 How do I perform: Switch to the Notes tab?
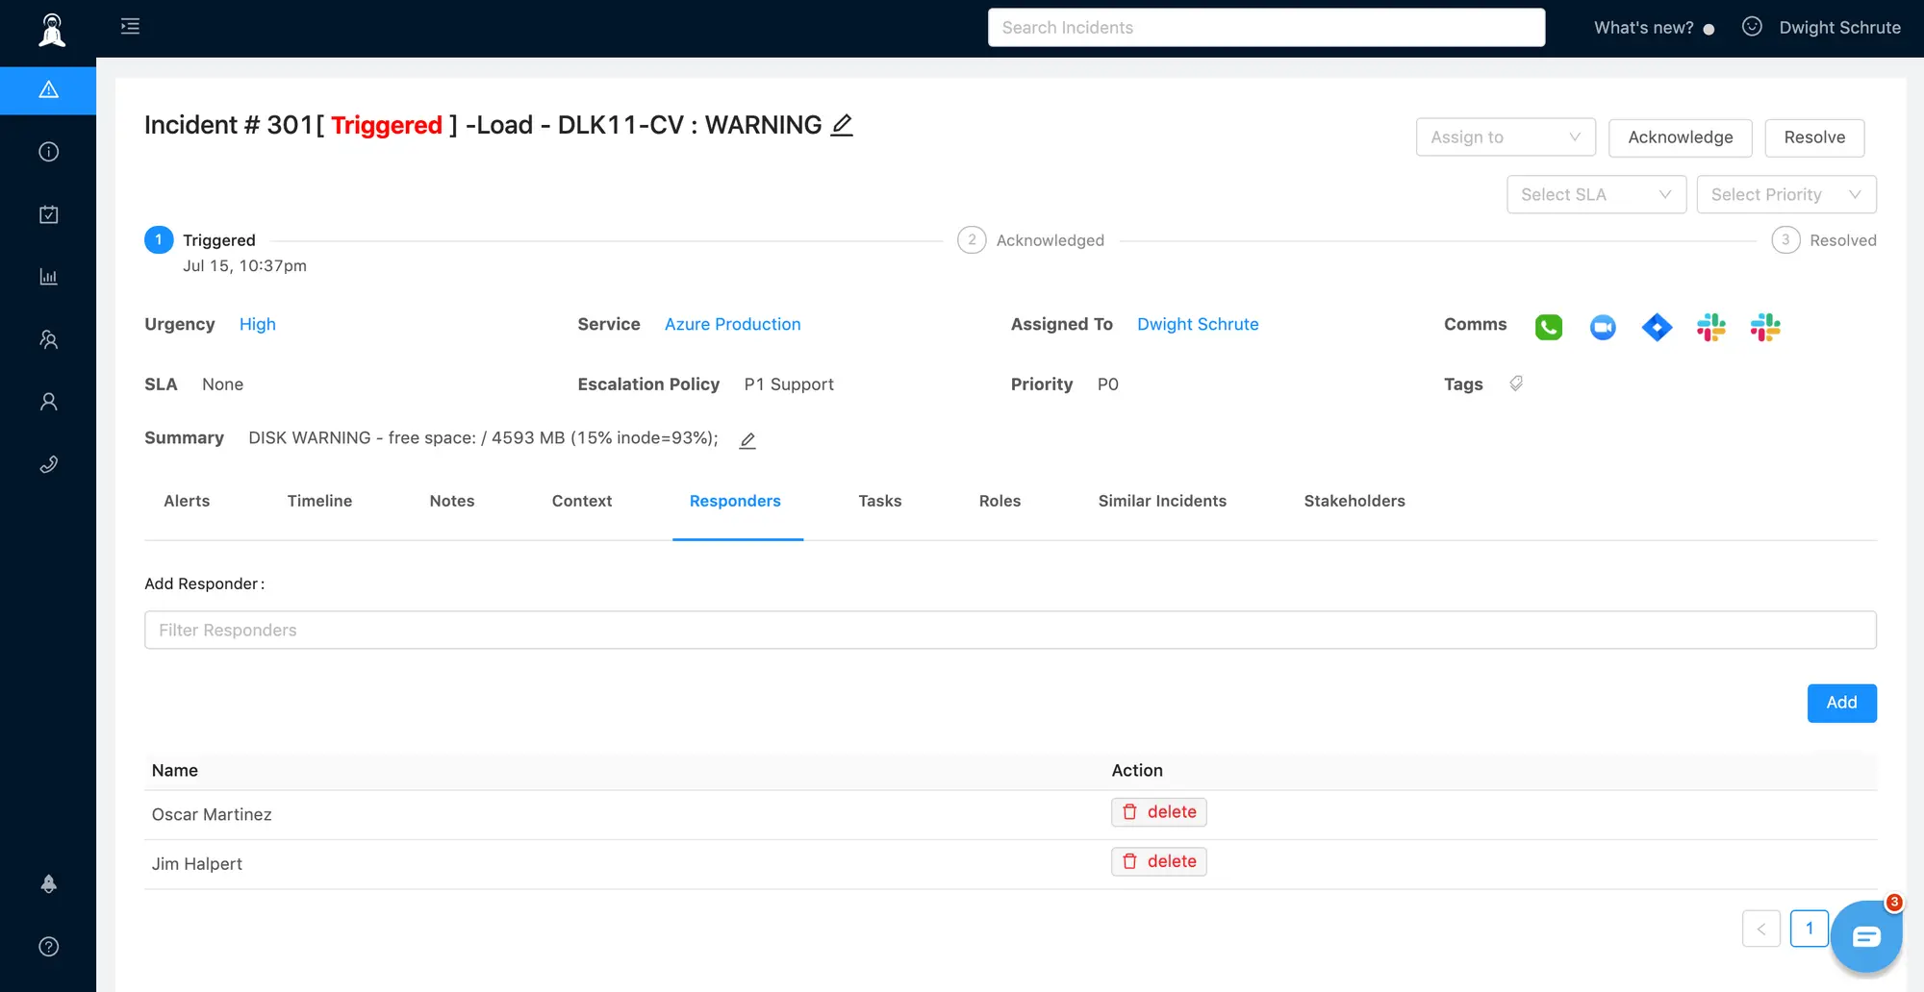(x=452, y=501)
